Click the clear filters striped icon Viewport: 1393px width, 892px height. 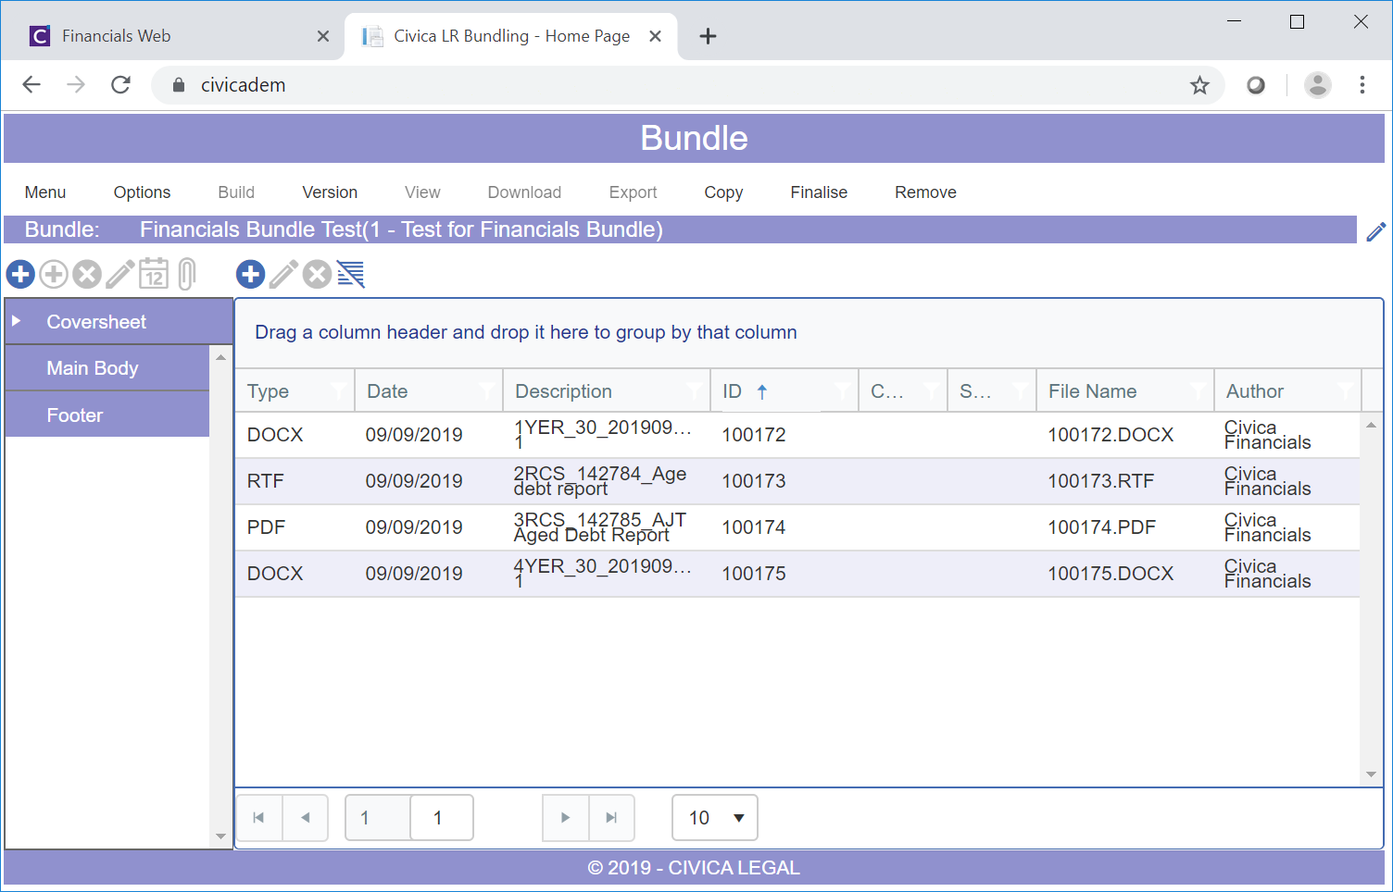[351, 274]
